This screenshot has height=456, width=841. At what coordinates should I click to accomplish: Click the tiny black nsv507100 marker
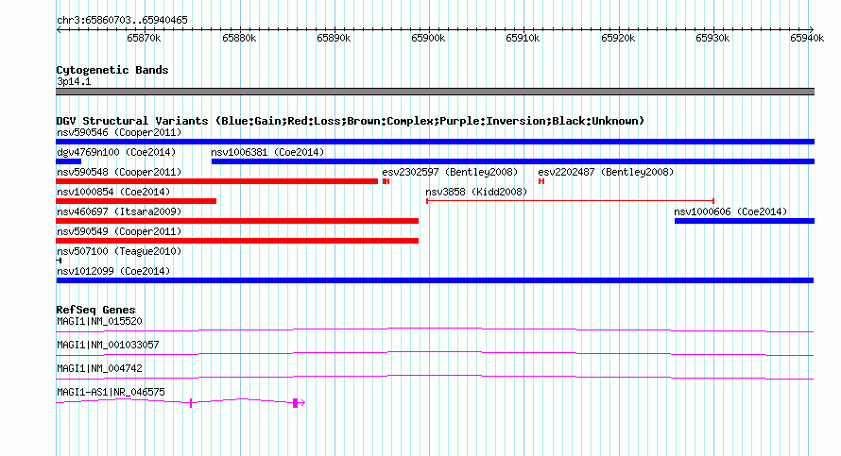tap(59, 261)
